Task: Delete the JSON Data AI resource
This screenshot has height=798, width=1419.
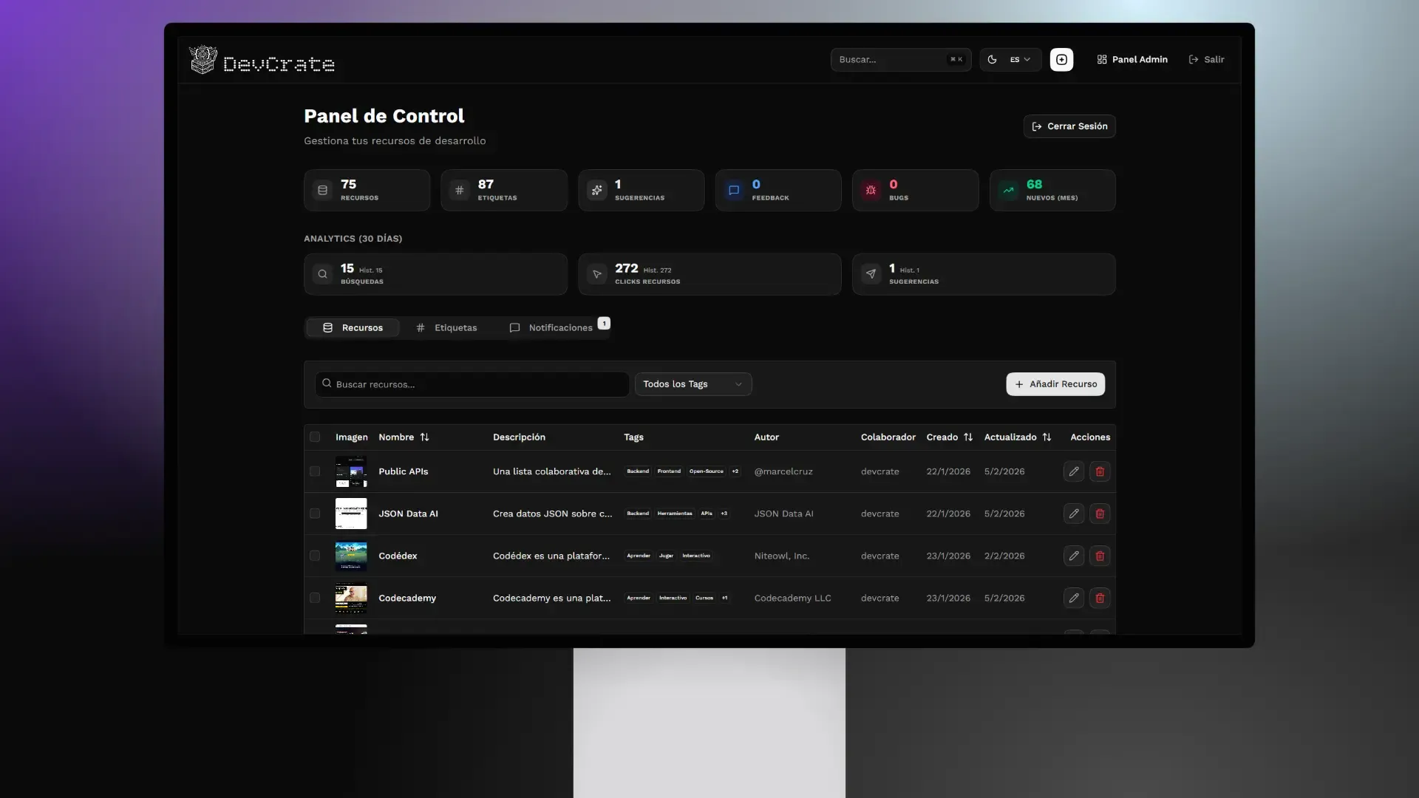Action: pyautogui.click(x=1100, y=514)
